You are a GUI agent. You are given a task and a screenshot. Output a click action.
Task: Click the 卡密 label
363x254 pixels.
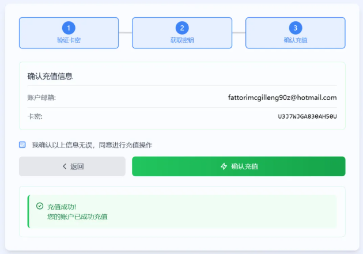pyautogui.click(x=35, y=116)
